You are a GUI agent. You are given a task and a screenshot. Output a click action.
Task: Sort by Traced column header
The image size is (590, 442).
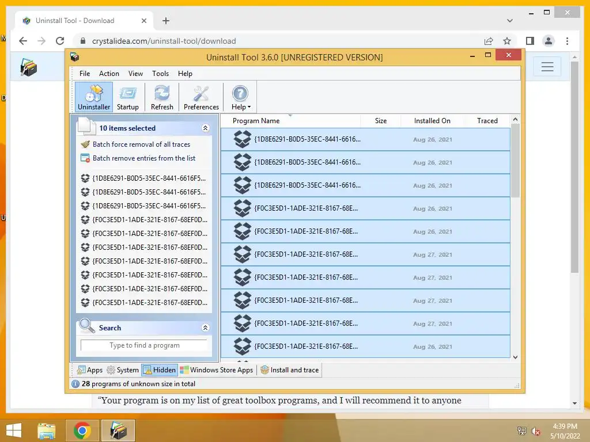487,121
